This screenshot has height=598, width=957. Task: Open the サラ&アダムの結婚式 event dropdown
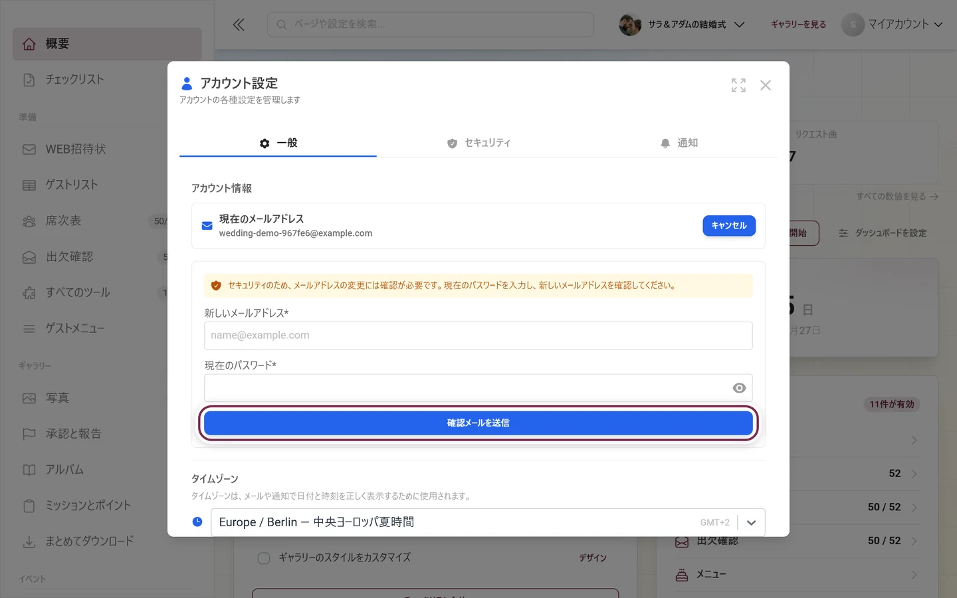682,25
